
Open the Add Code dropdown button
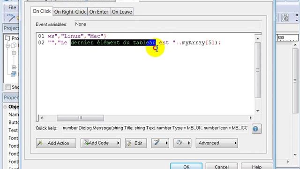pyautogui.click(x=100, y=143)
